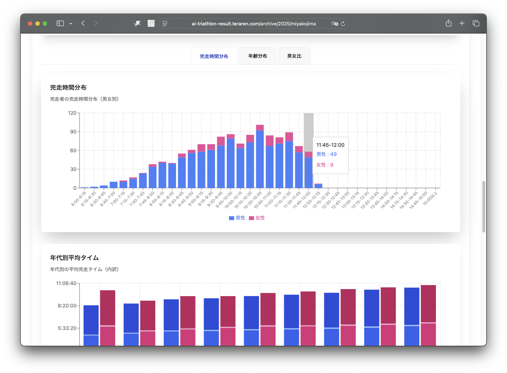Click the 完走者の完走時間分布（男女別） subtitle
The width and height of the screenshot is (507, 373).
tap(85, 99)
